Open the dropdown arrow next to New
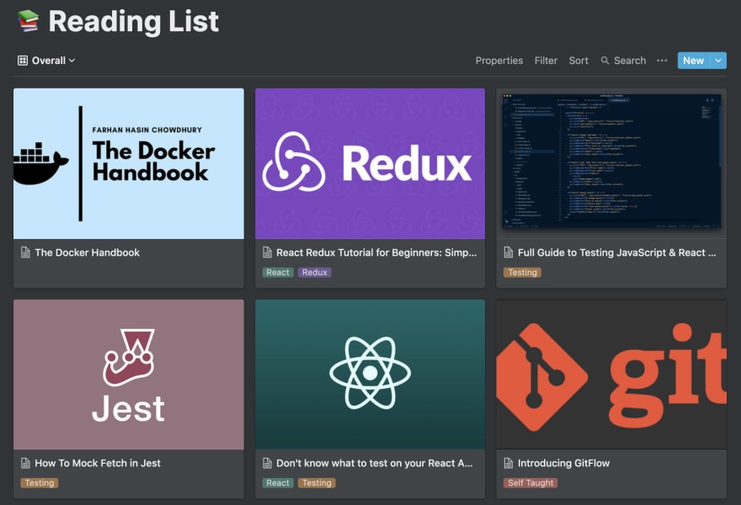 point(718,61)
